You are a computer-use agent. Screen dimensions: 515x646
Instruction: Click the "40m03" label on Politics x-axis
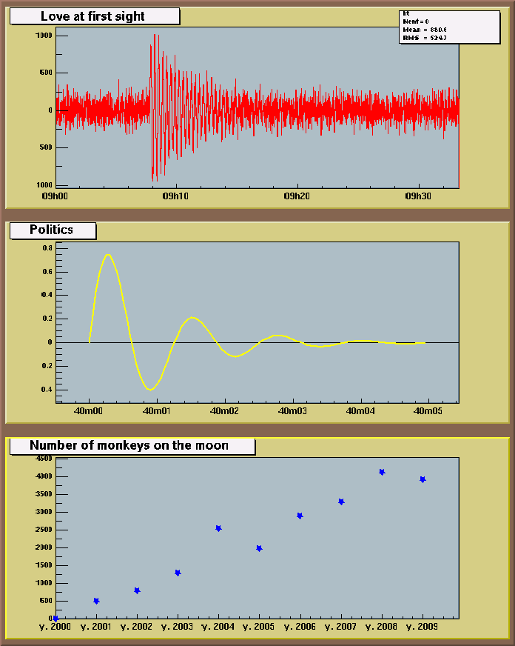(x=293, y=413)
